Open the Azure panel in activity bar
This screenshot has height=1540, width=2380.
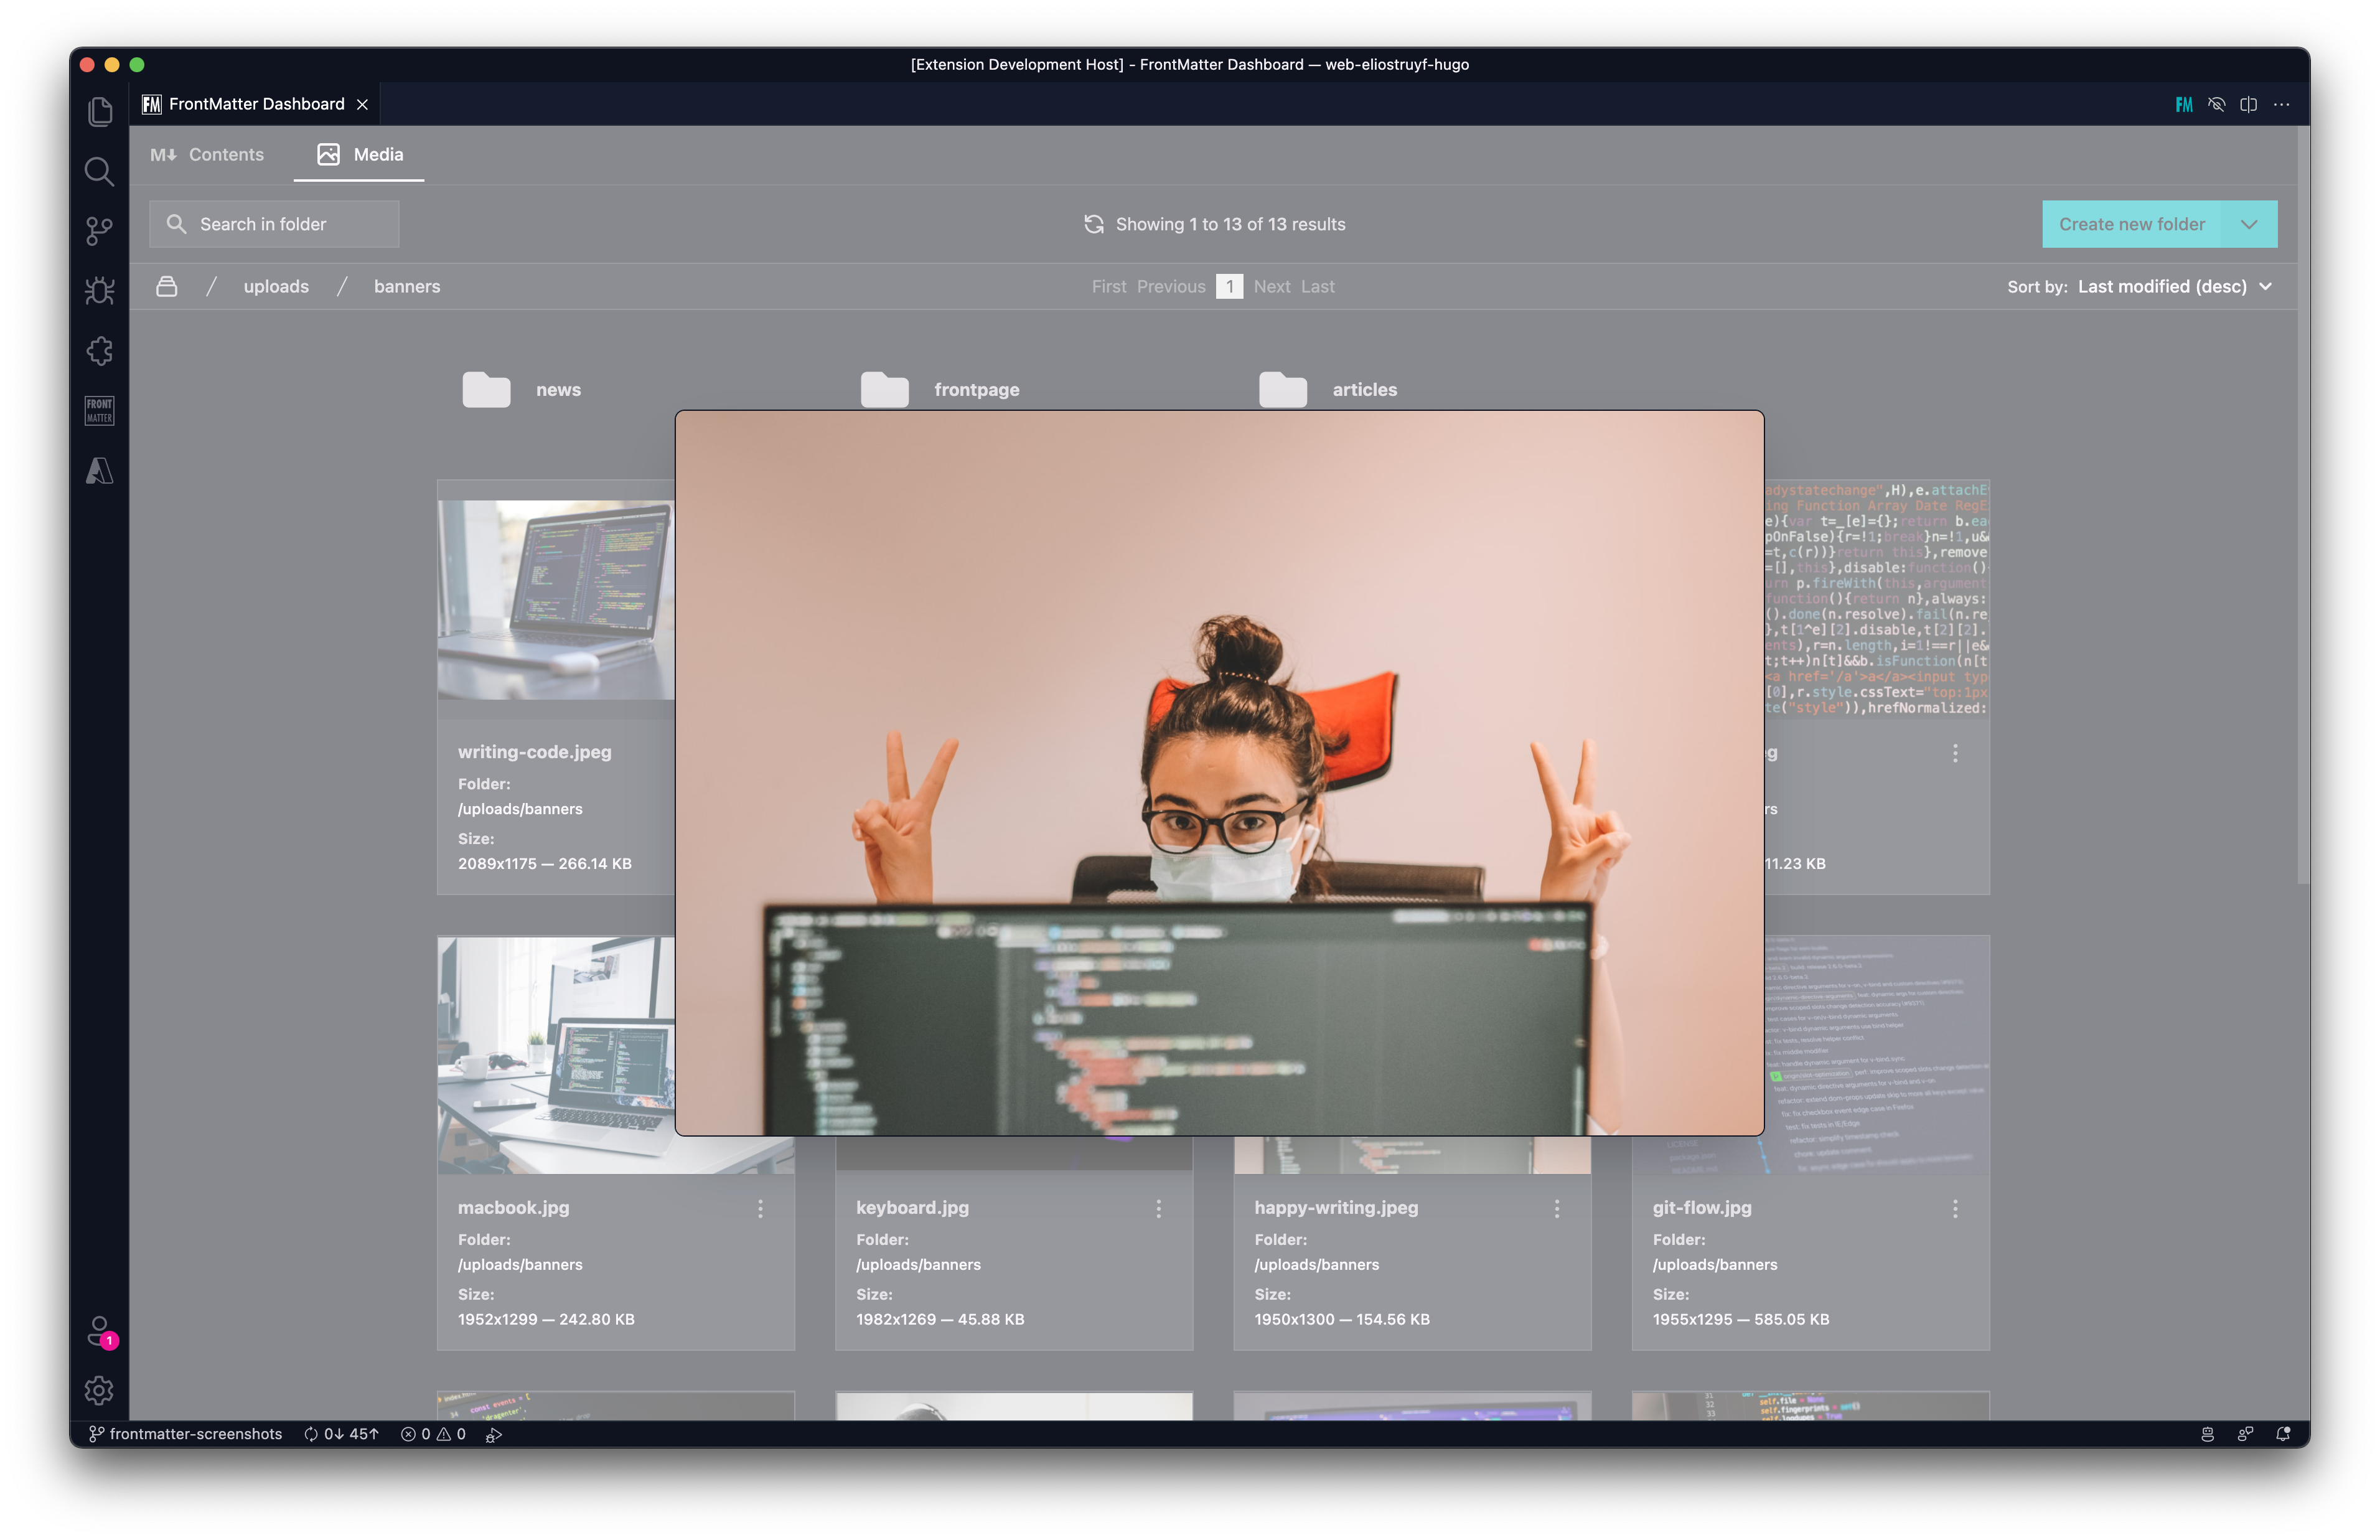point(99,471)
